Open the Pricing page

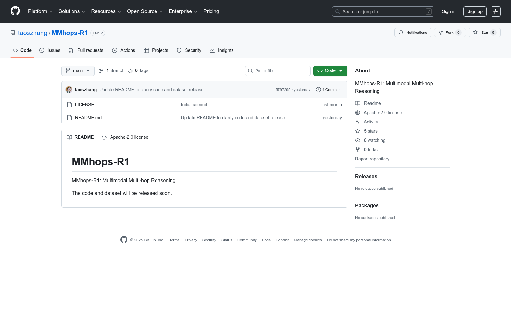[x=211, y=11]
